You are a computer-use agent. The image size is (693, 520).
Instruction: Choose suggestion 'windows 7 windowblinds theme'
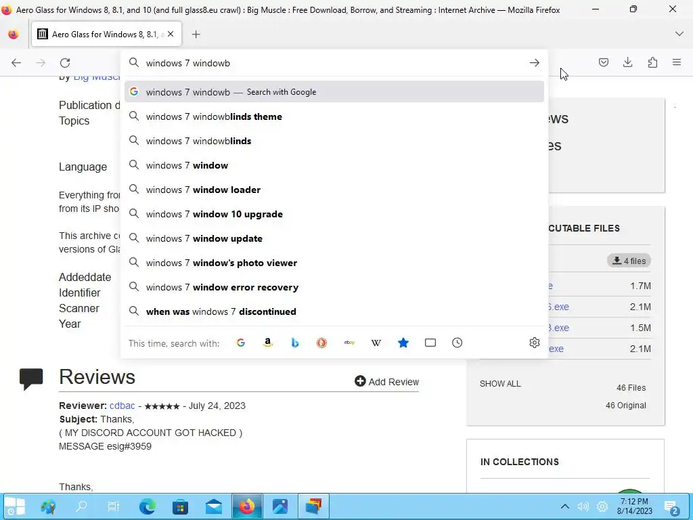334,116
